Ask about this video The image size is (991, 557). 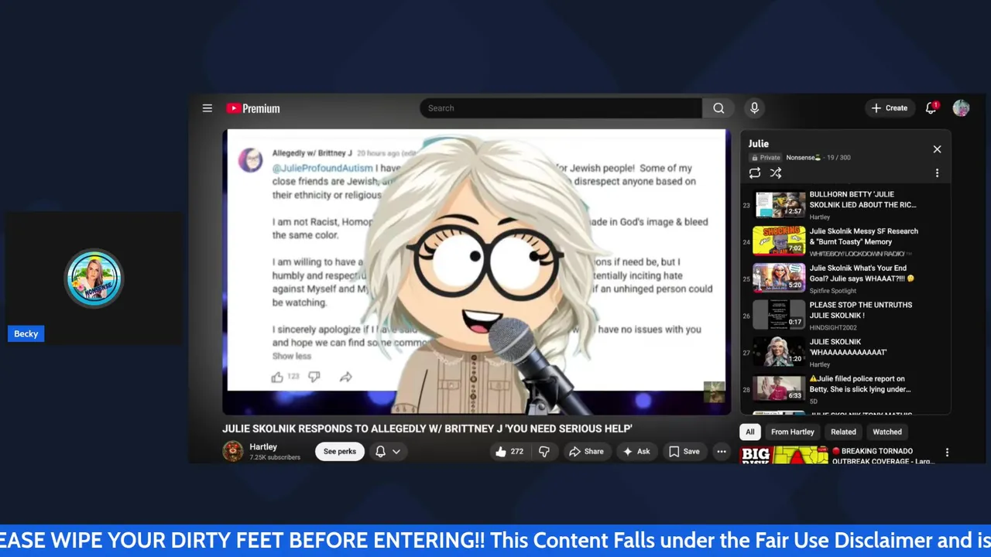[636, 452]
